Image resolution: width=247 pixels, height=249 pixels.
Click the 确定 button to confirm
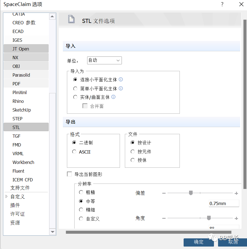tap(198, 242)
